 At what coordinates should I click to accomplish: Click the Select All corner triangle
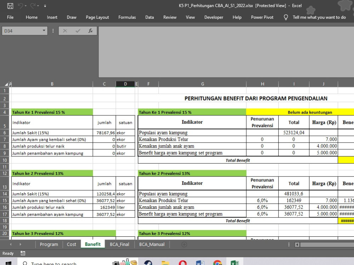click(6, 84)
